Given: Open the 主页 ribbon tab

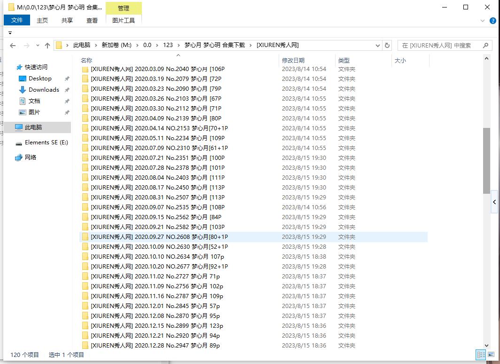Looking at the screenshot, I should click(42, 20).
